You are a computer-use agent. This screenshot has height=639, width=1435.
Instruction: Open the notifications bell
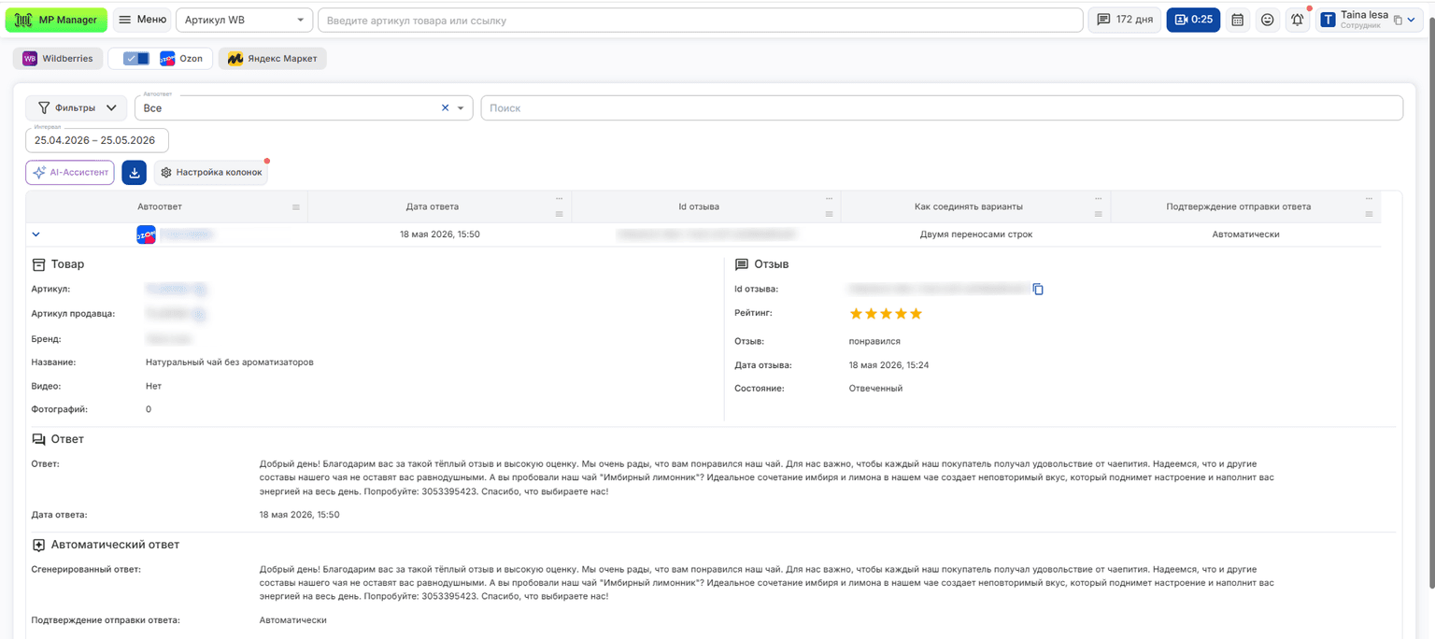[x=1297, y=20]
